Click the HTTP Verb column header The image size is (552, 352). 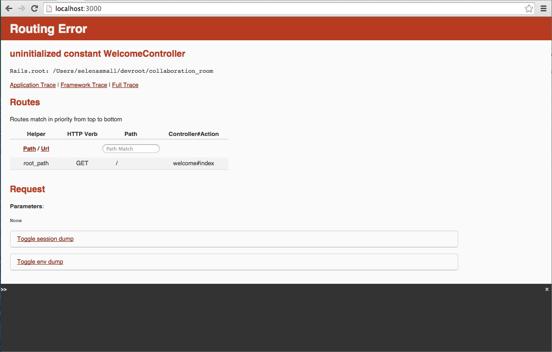(x=82, y=134)
